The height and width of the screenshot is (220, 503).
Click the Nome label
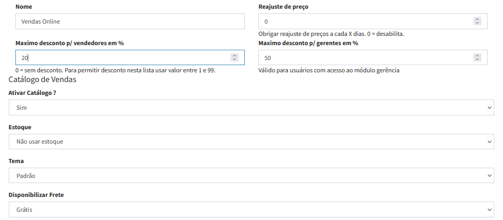point(24,7)
